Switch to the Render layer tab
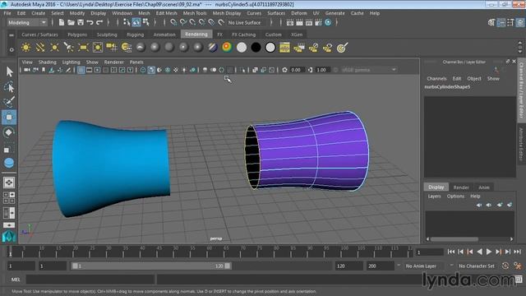Viewport: 526px width, 296px height. [461, 187]
